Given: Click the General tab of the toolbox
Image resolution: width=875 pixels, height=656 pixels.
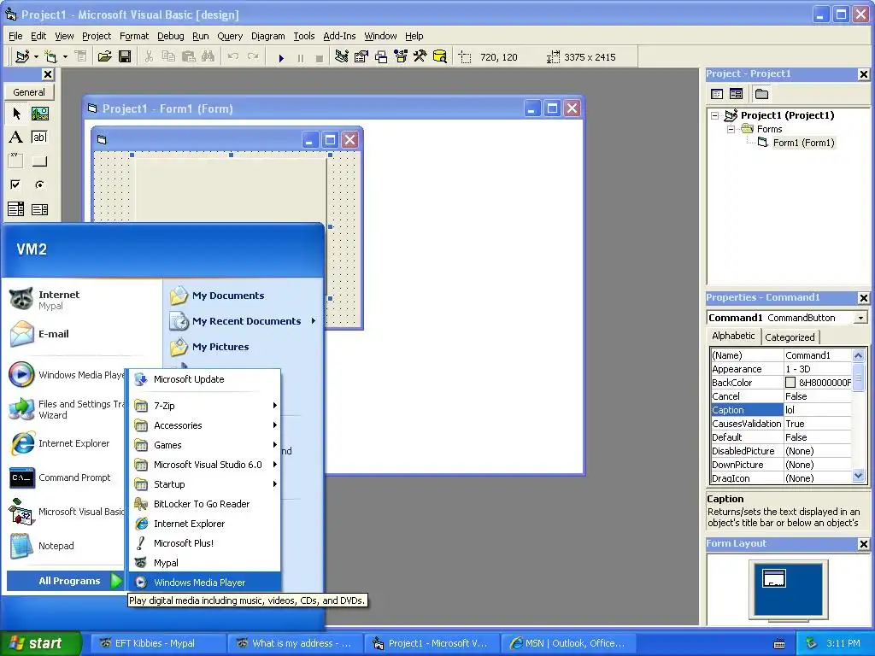Looking at the screenshot, I should [x=29, y=92].
